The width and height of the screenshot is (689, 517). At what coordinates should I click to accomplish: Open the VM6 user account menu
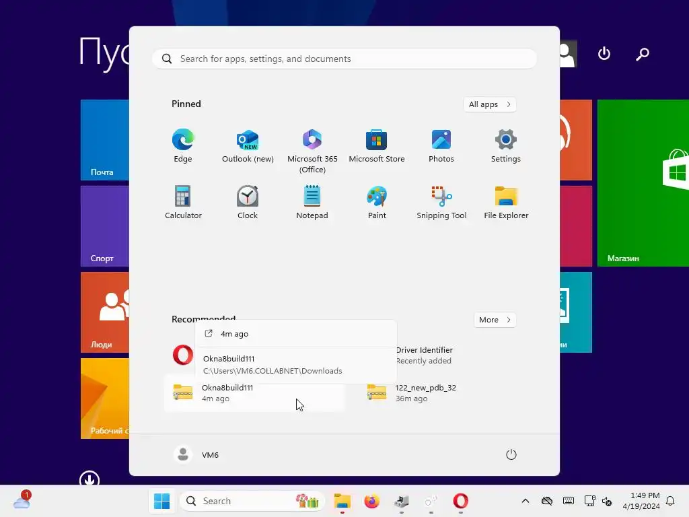point(196,454)
